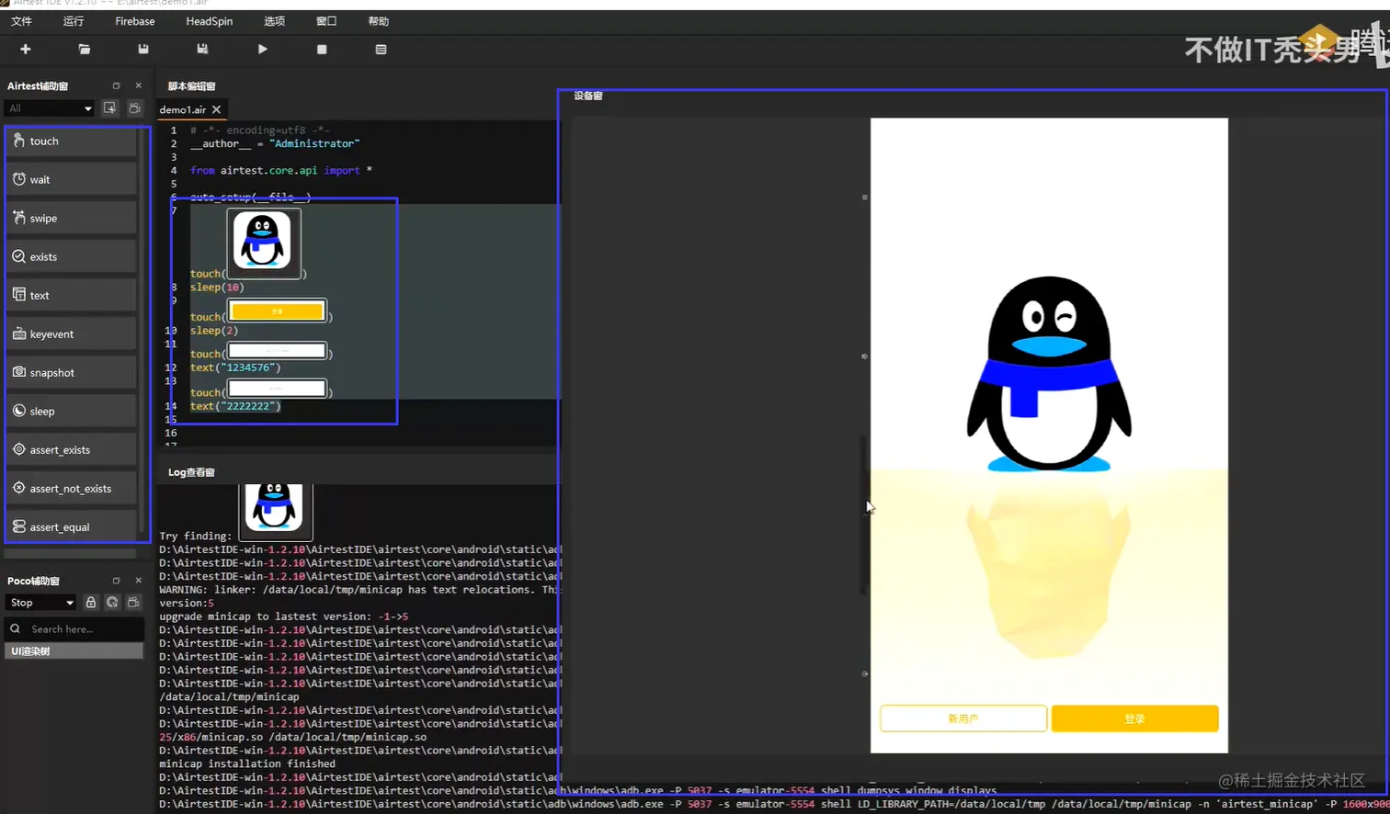Click the yellow 登录 button on device screen
Screen dimensions: 1390x814
[1135, 718]
